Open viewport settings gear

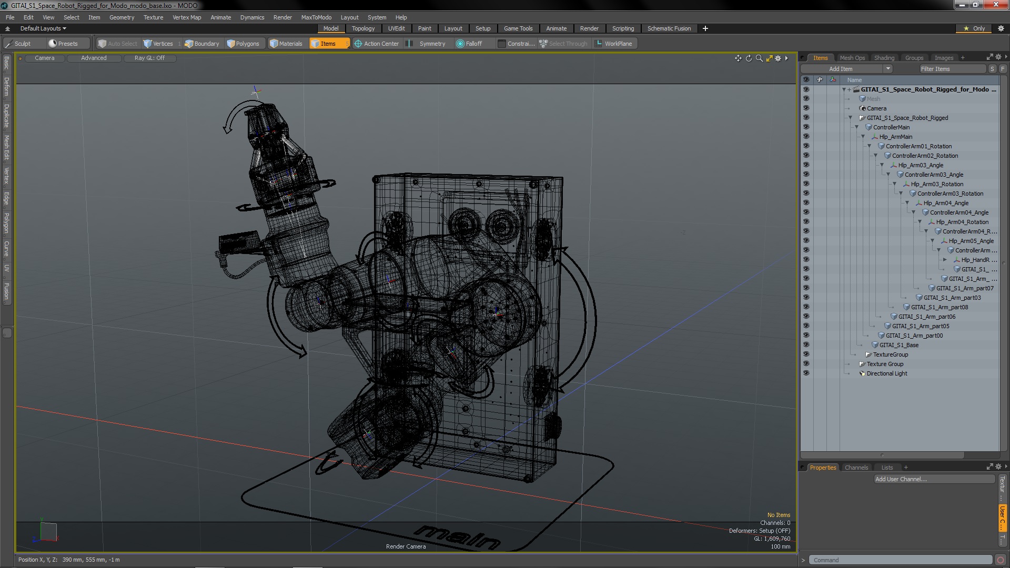tap(779, 58)
